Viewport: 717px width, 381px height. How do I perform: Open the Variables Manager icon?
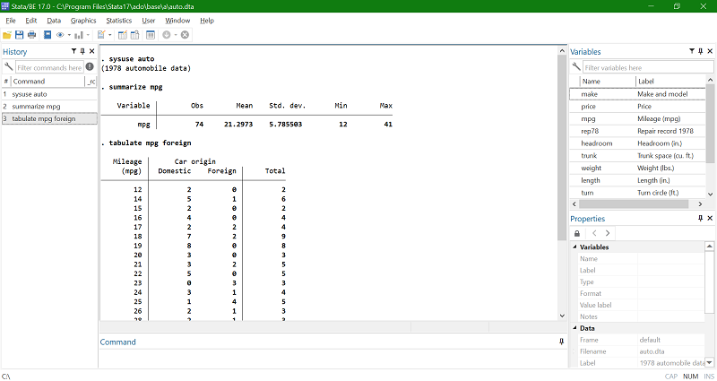point(150,35)
